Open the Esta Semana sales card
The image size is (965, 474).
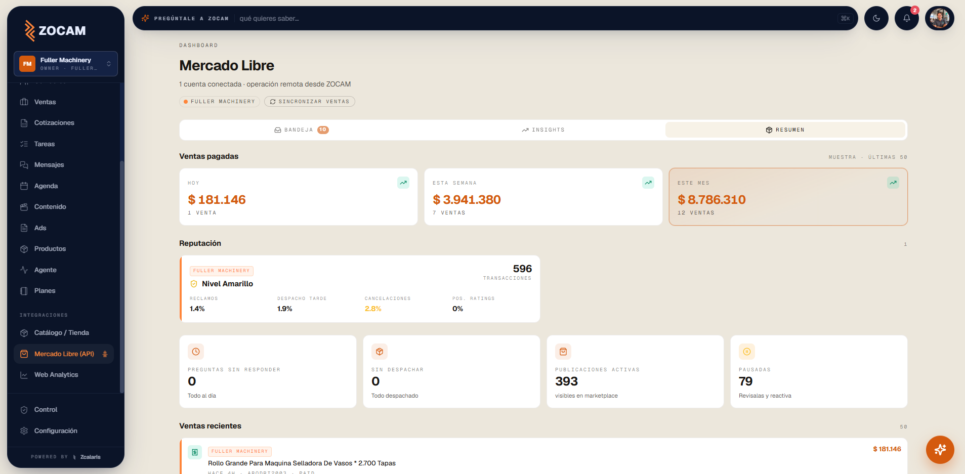543,197
